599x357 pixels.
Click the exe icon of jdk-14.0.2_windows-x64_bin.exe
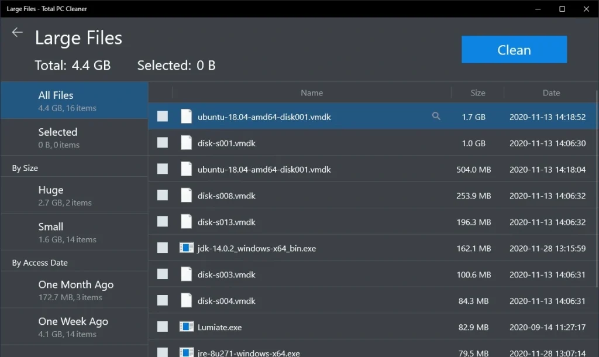point(187,248)
